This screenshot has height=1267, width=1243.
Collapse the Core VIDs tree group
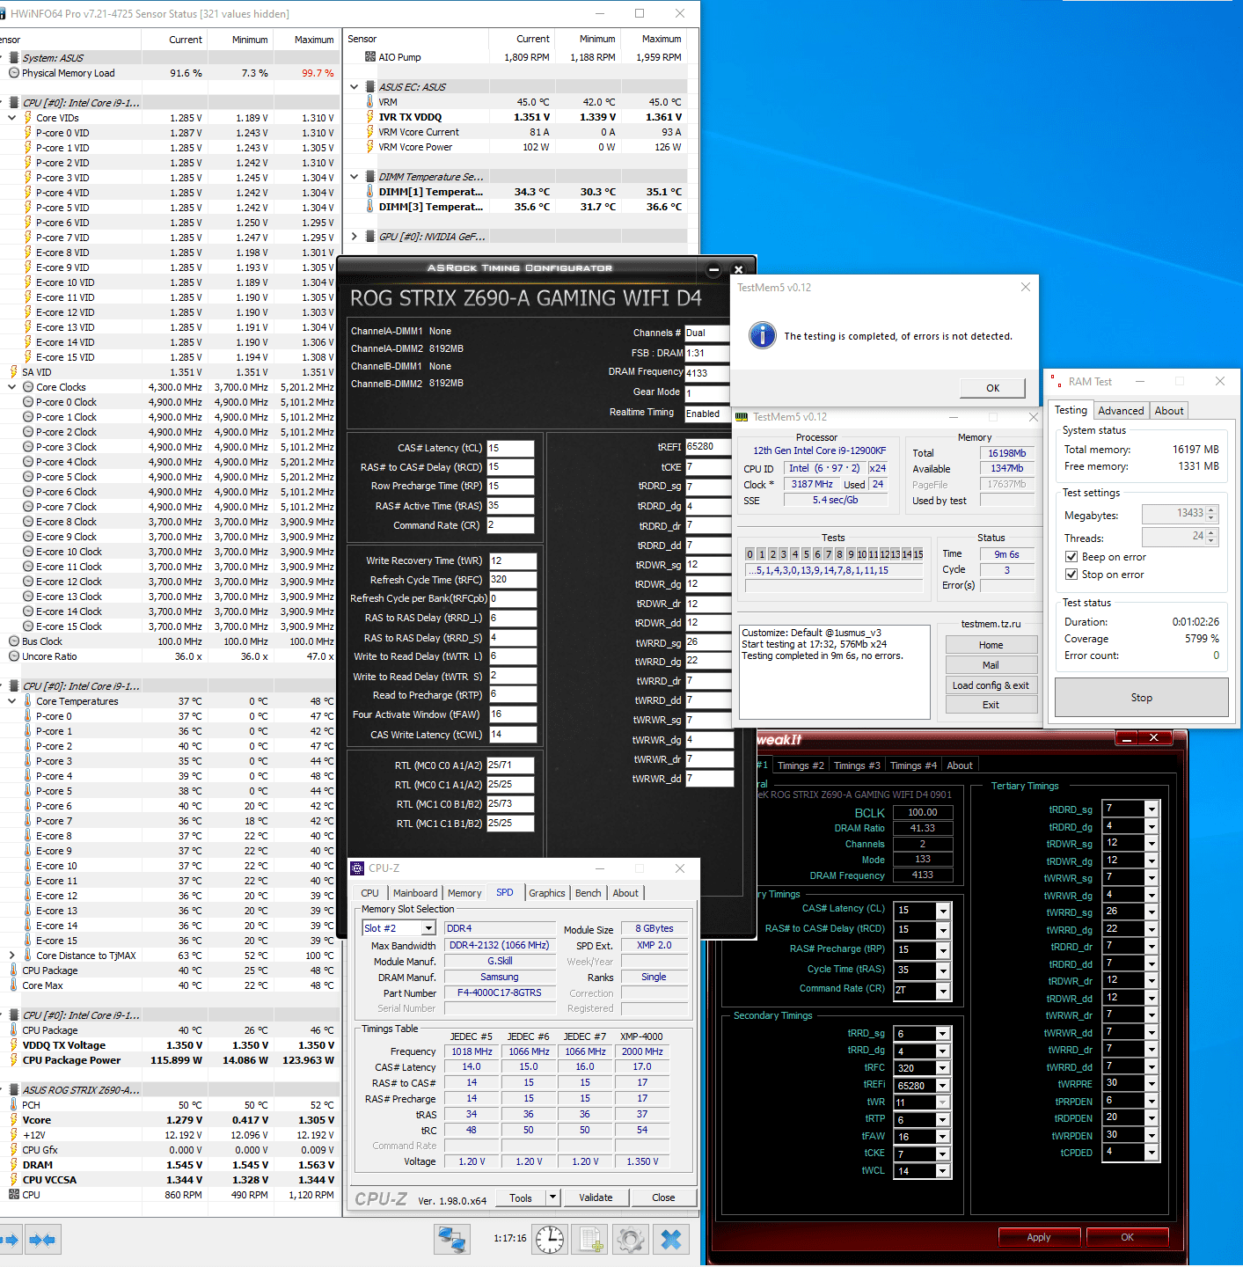point(12,118)
